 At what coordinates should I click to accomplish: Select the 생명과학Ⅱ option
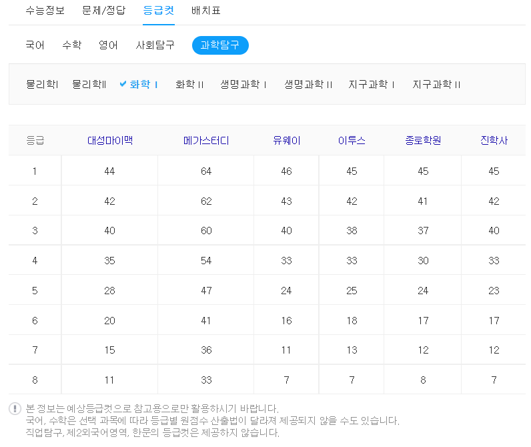point(308,84)
